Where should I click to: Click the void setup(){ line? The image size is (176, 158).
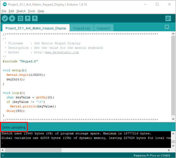[14, 70]
